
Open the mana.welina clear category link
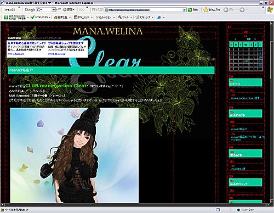click(245, 98)
